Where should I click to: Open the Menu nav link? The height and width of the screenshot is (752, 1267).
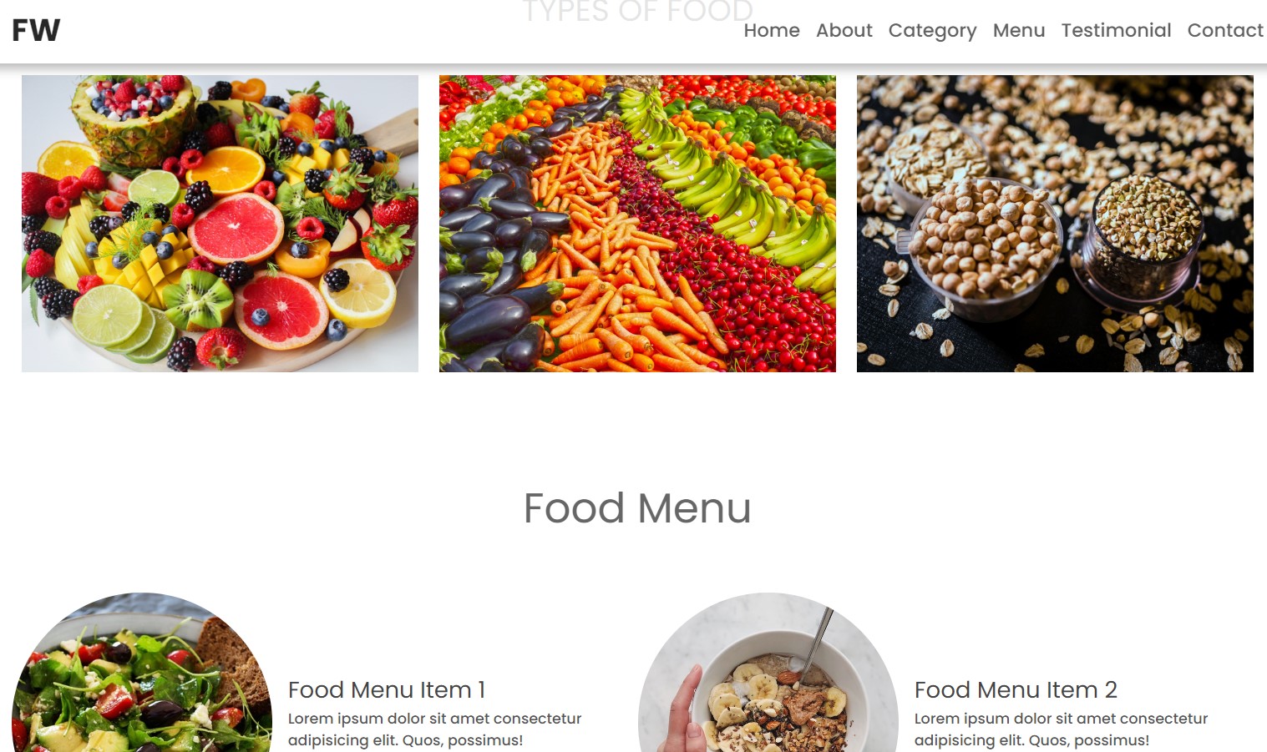pos(1019,30)
